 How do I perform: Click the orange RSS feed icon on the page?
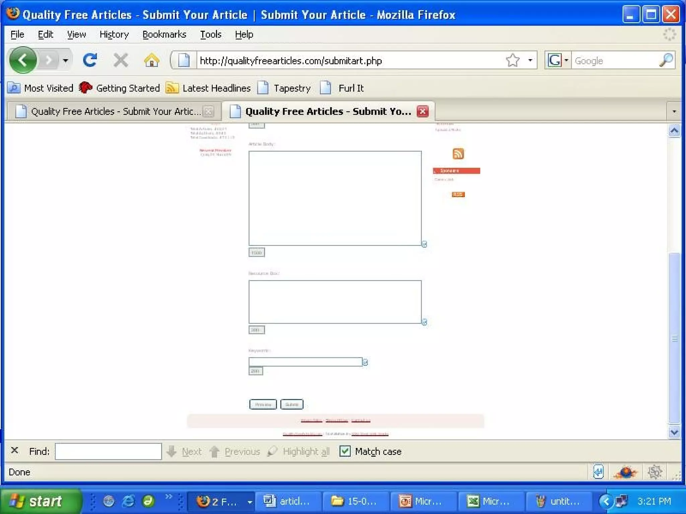[x=458, y=154]
